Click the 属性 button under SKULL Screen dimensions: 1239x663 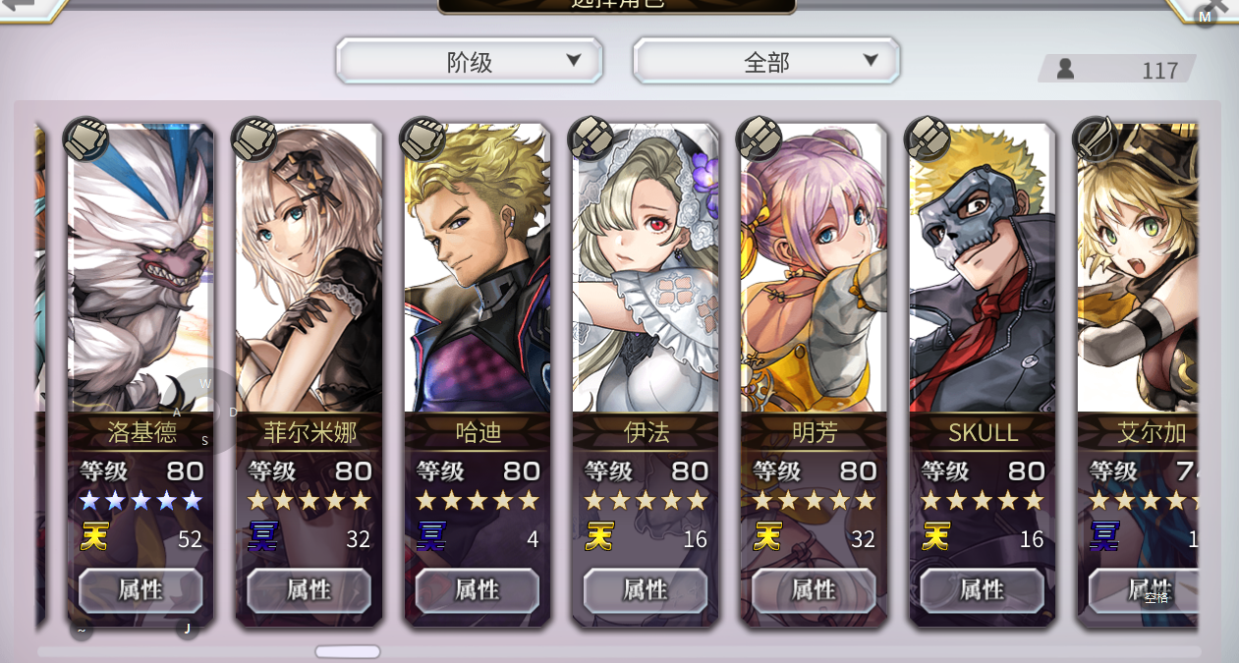[983, 589]
